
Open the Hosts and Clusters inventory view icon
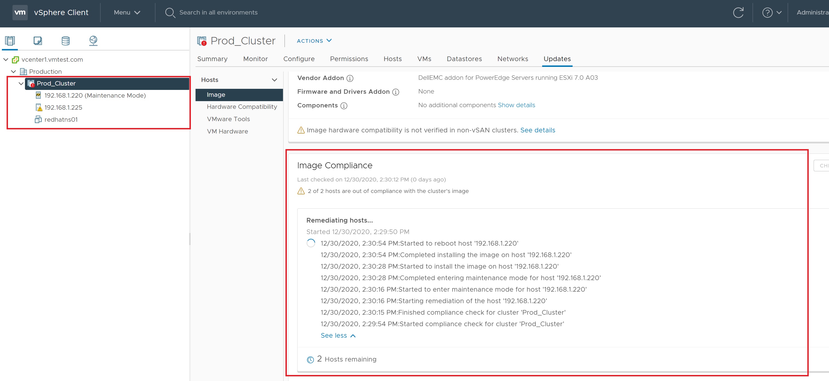point(10,41)
